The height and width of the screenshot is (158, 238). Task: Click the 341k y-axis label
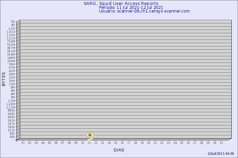coord(11,120)
